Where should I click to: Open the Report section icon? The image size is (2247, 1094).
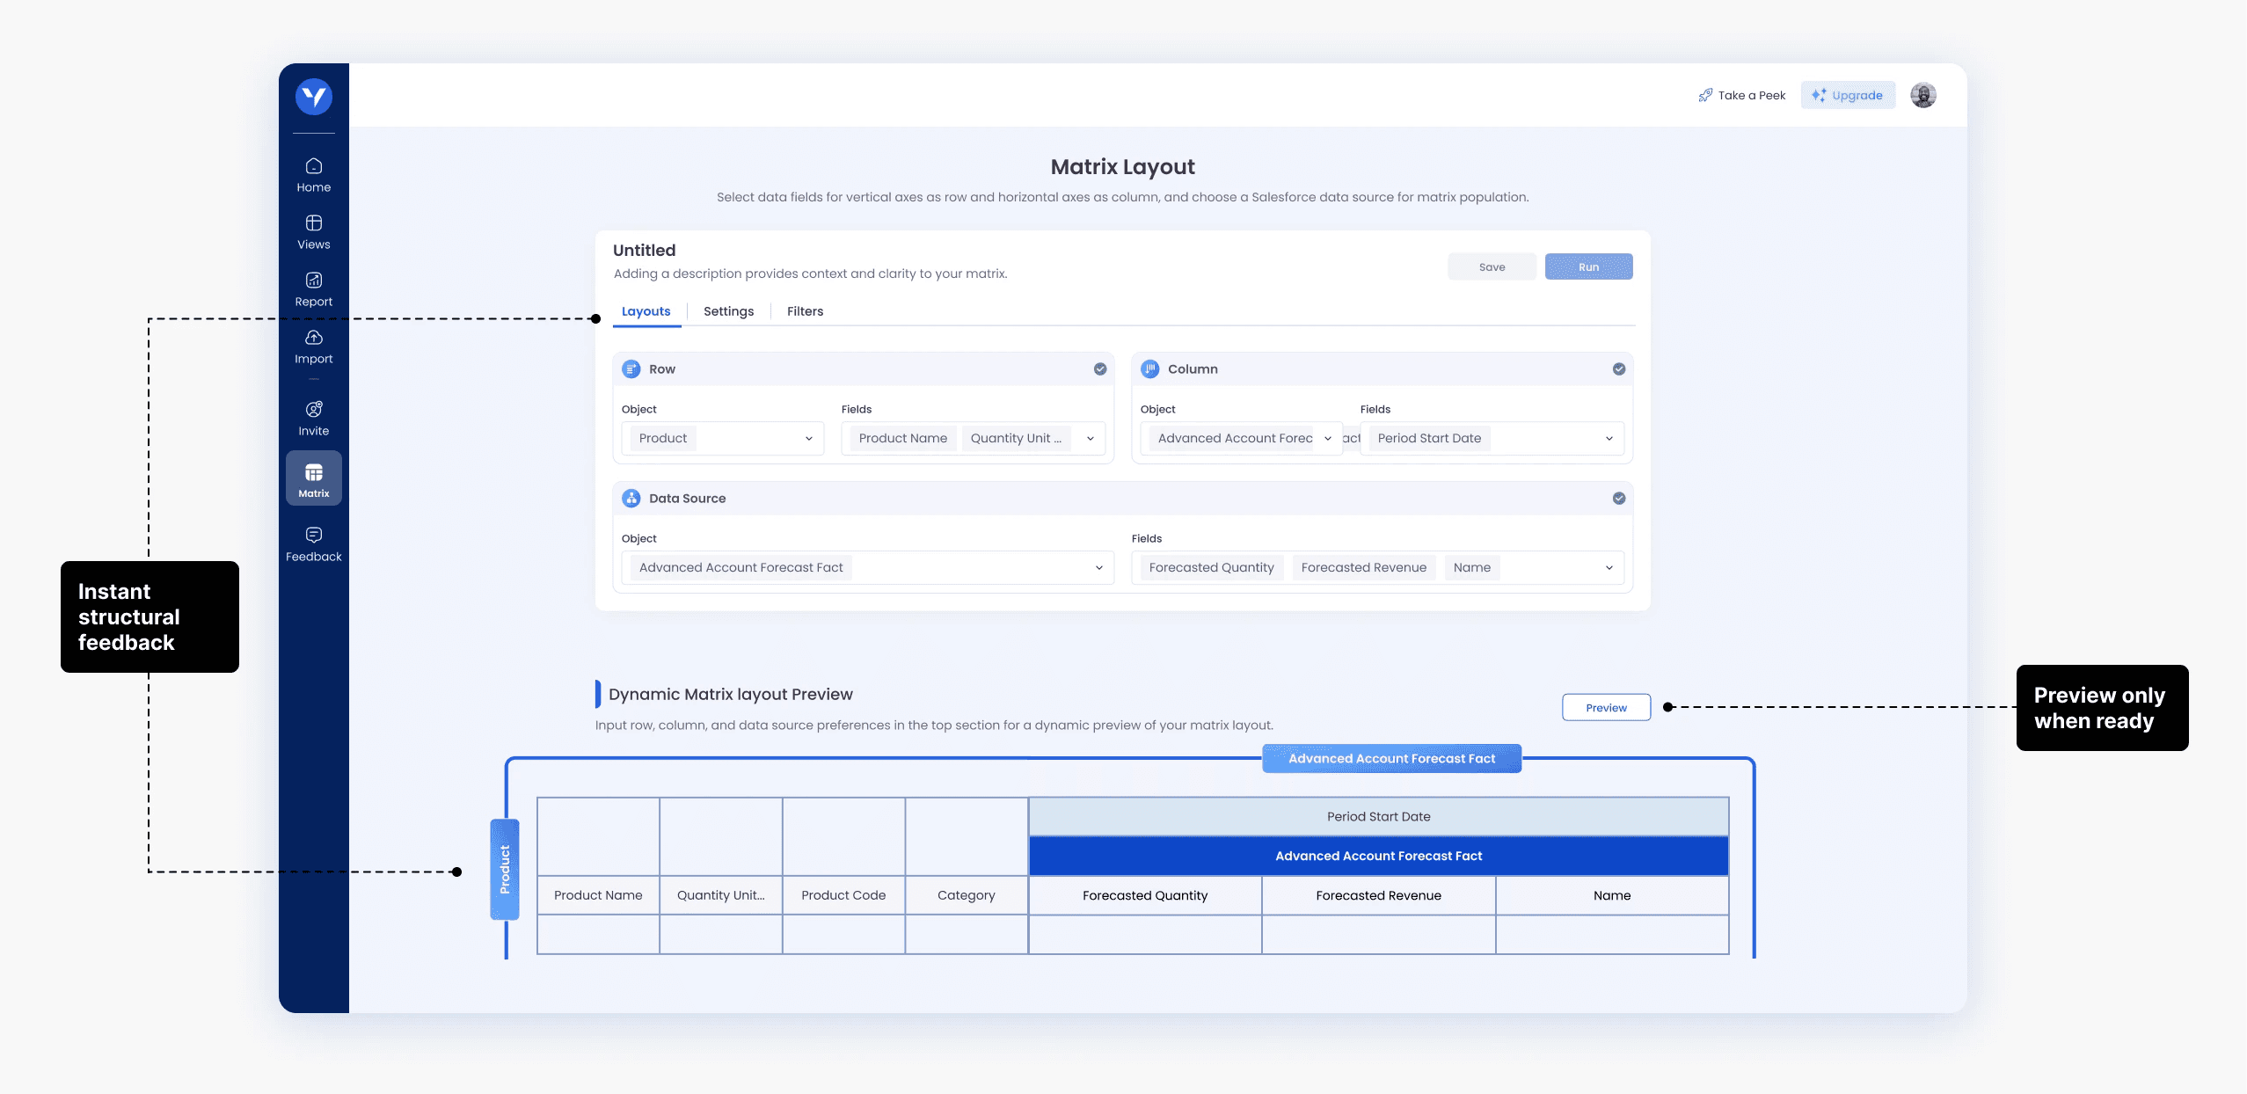pos(313,281)
